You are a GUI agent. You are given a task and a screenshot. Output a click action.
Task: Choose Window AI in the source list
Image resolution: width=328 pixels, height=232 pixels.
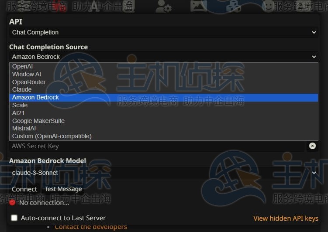pyautogui.click(x=27, y=75)
